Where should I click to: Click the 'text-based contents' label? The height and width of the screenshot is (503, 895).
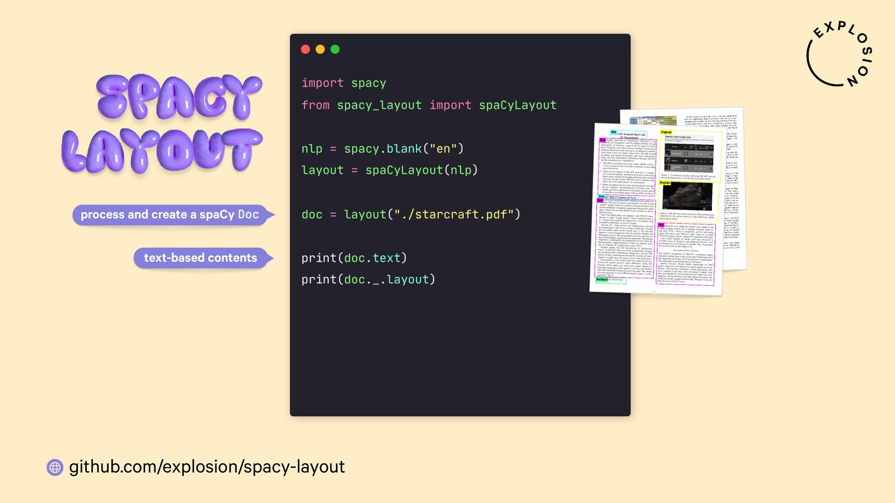[200, 258]
